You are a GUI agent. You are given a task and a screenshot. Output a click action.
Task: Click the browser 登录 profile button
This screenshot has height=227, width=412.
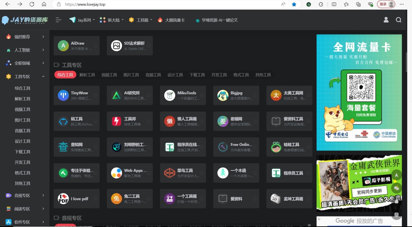(x=386, y=5)
